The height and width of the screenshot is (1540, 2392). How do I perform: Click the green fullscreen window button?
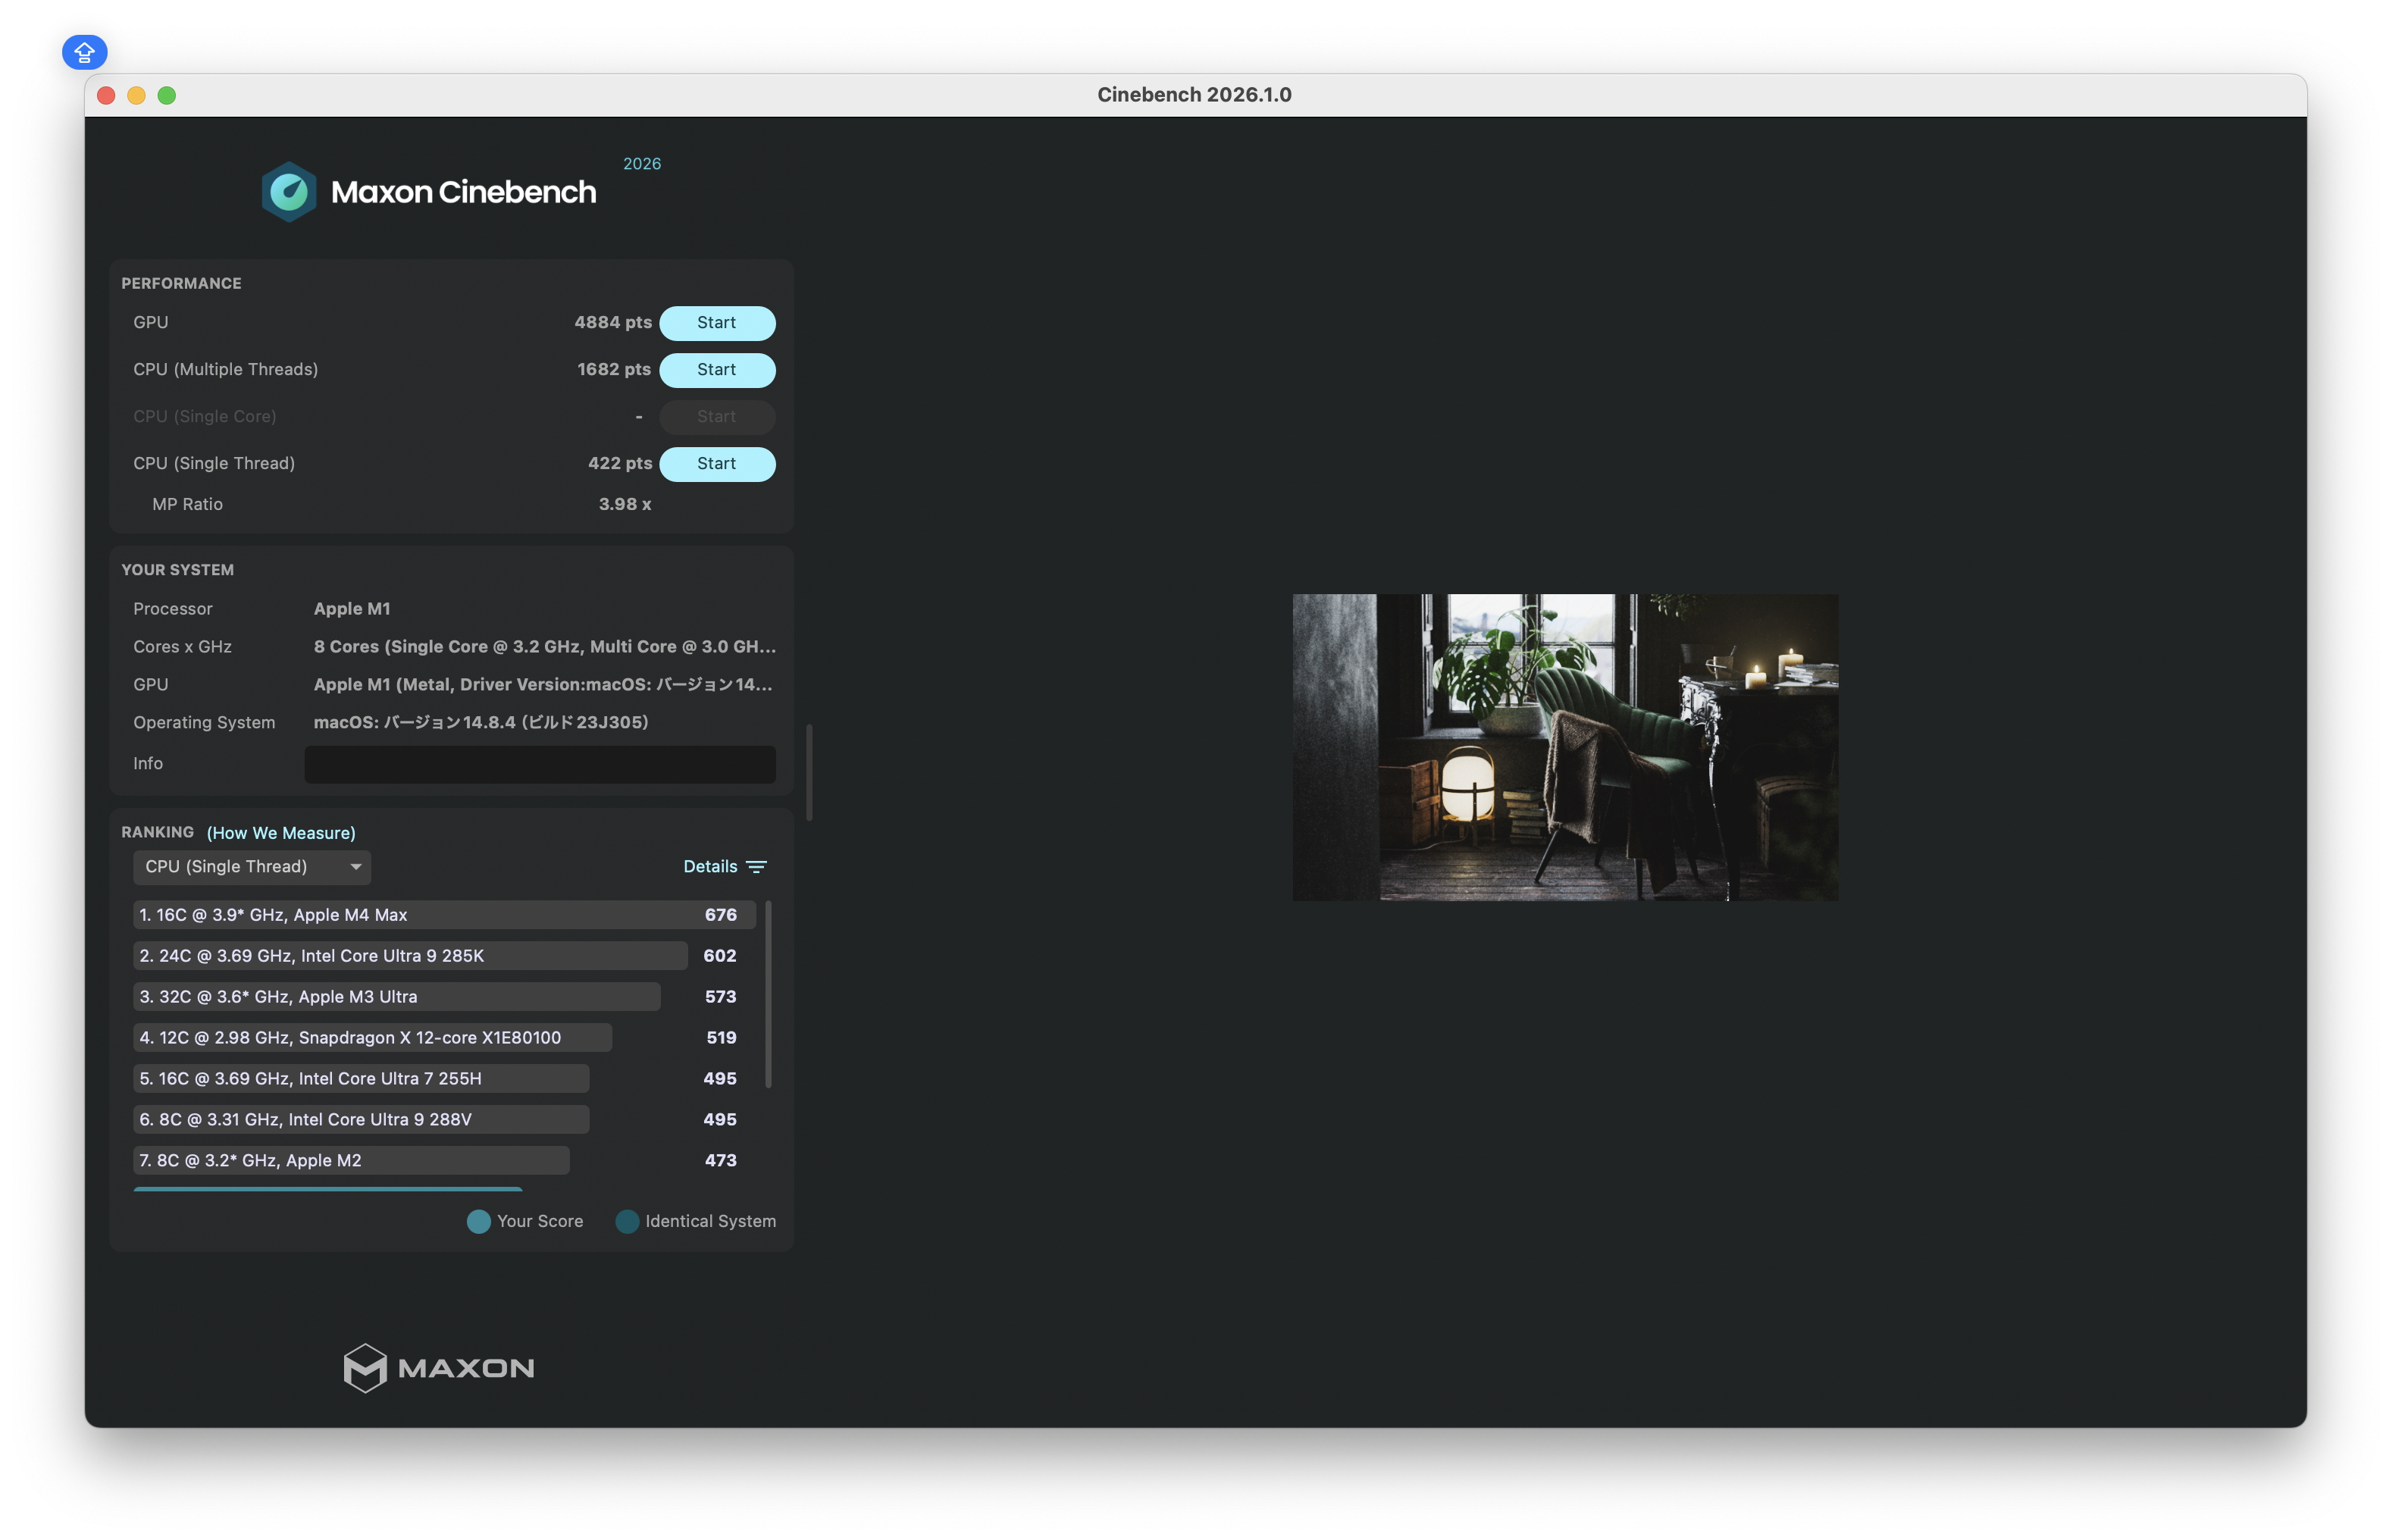click(167, 95)
